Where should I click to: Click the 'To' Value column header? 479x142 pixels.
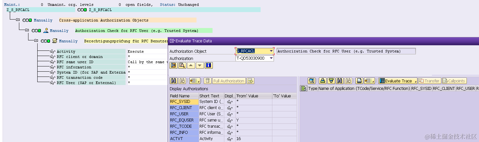(284, 96)
